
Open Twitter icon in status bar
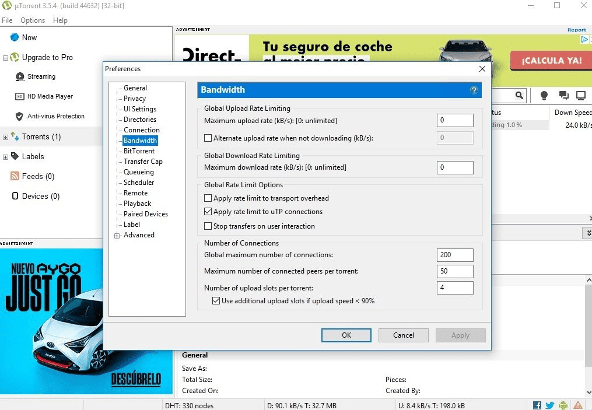(549, 405)
